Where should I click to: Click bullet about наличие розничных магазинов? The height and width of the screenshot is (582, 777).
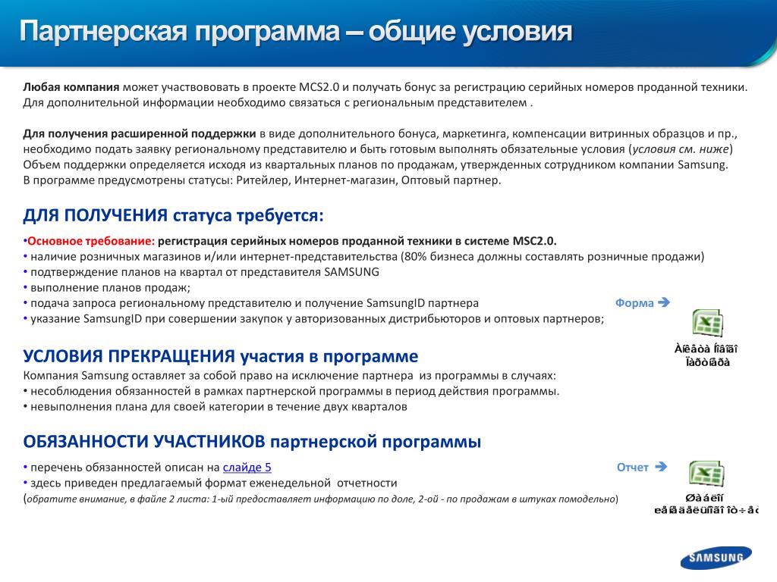(363, 256)
